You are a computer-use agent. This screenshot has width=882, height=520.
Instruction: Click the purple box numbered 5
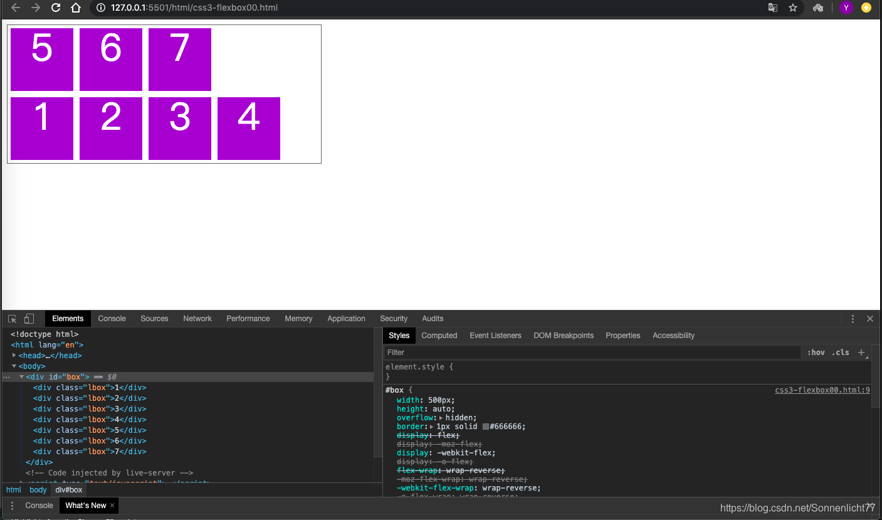tap(42, 60)
